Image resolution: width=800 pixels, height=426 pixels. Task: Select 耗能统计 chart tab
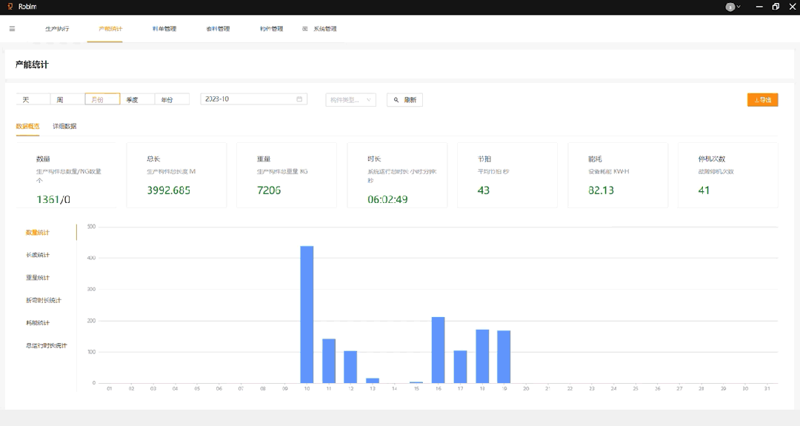[38, 323]
